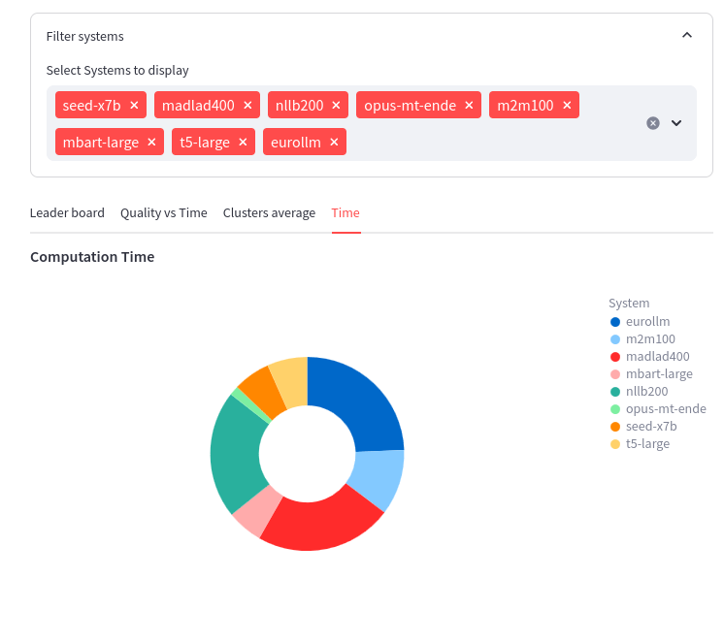This screenshot has height=642, width=724.
Task: Toggle madlad400 legend entry
Action: coord(657,356)
